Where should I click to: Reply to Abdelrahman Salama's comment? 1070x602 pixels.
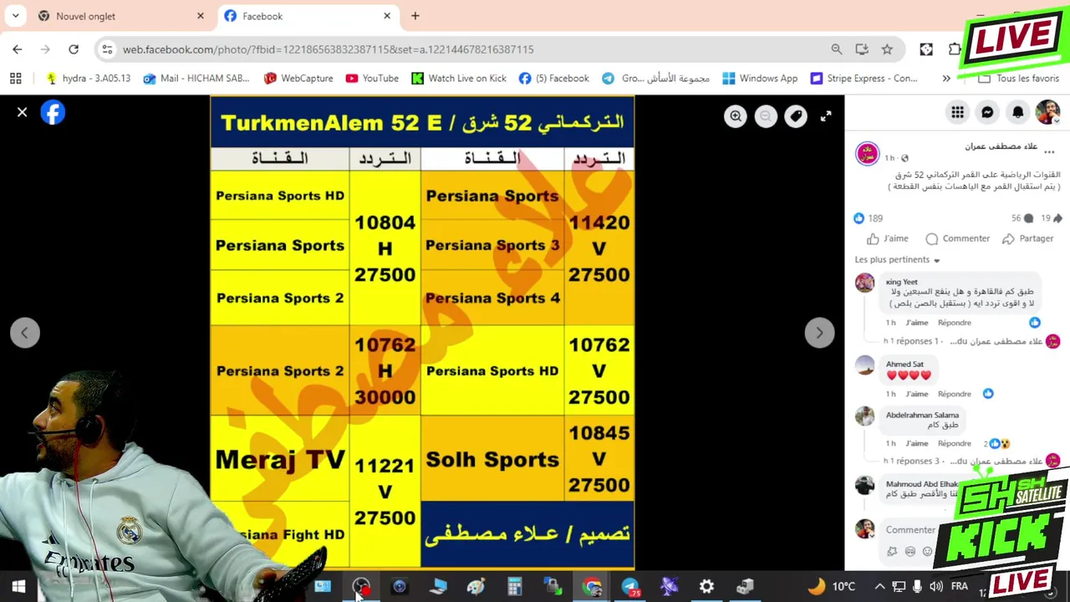(x=955, y=444)
